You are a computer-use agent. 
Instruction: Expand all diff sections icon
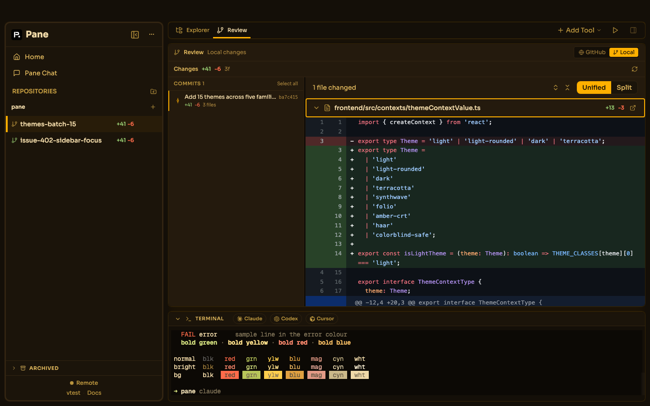556,88
